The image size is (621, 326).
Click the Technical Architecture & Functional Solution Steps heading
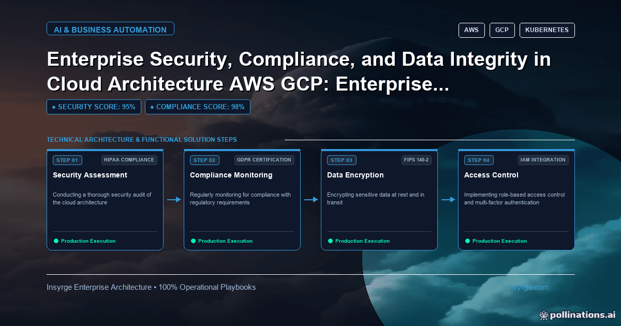pos(142,140)
